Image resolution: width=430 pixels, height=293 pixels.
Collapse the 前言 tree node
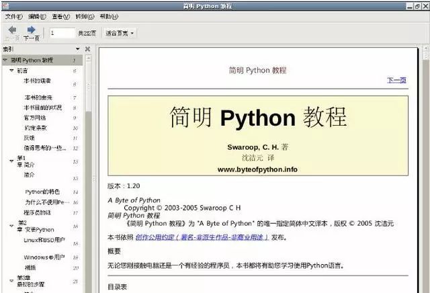click(x=11, y=71)
